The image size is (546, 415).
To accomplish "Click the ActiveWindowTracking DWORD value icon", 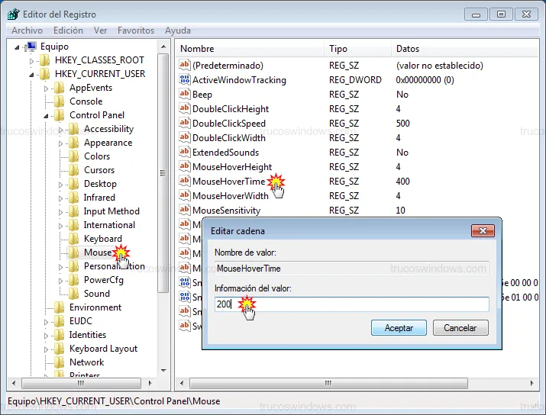I will pos(184,80).
